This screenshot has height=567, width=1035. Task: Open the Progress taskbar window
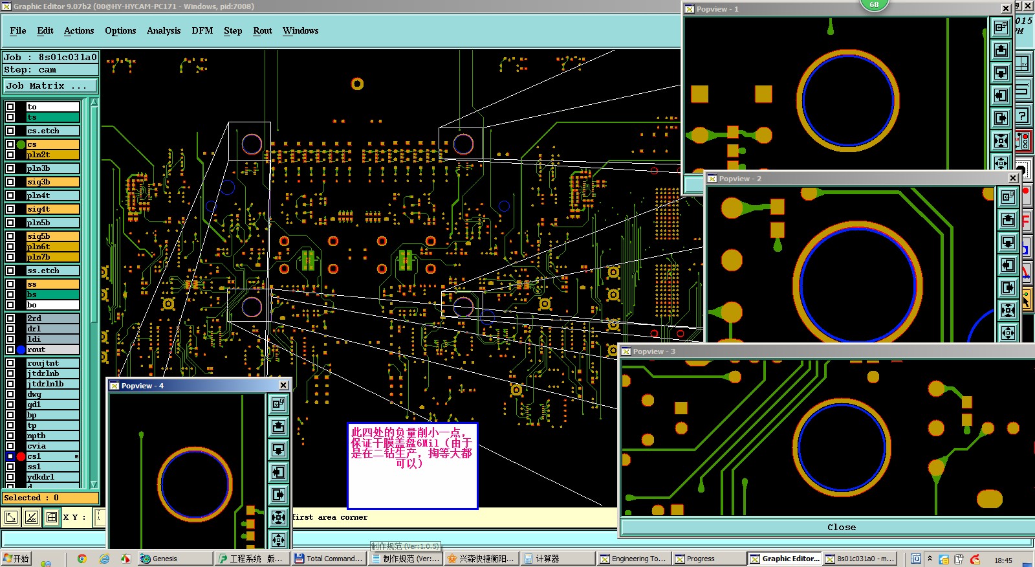(x=709, y=559)
